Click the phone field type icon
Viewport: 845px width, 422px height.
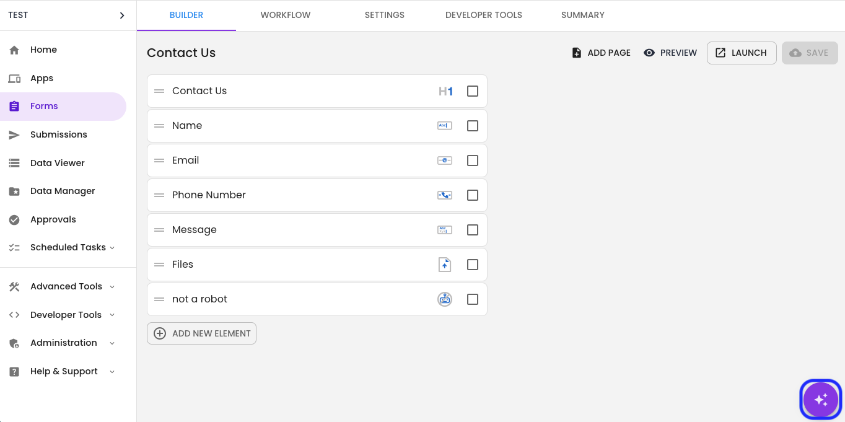(x=445, y=195)
